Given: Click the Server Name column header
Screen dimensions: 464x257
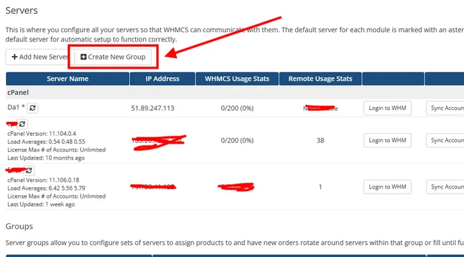Looking at the screenshot, I should (67, 78).
